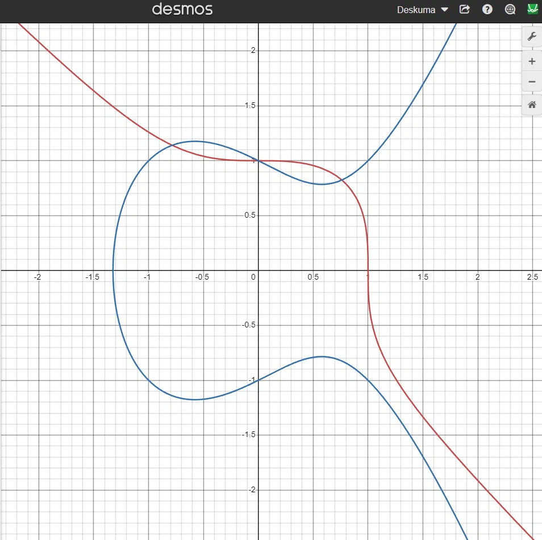Click y-axis label -1.5
This screenshot has height=540, width=542.
(x=248, y=434)
